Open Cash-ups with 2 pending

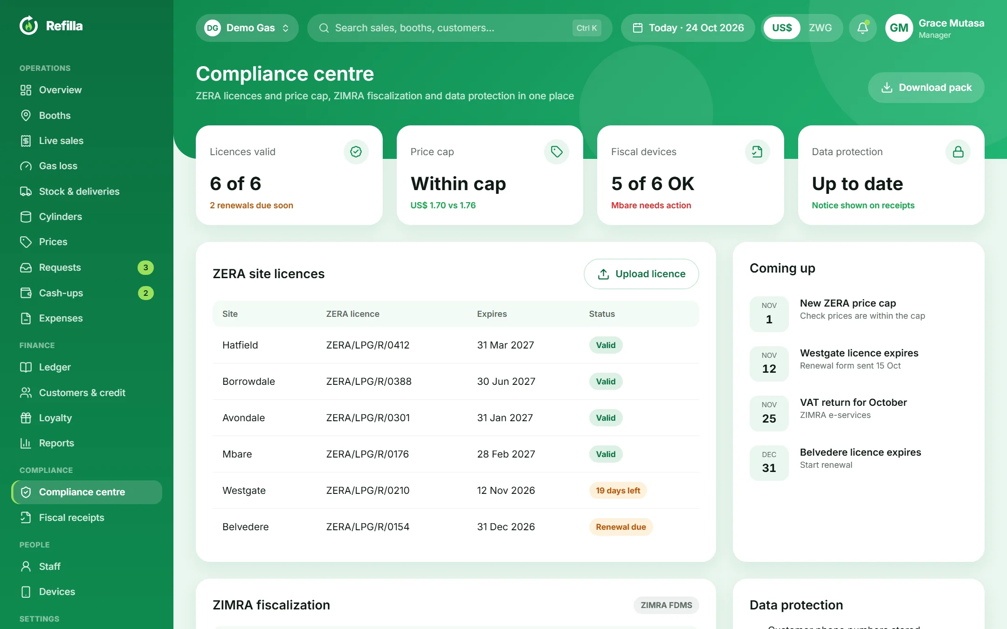pos(87,293)
